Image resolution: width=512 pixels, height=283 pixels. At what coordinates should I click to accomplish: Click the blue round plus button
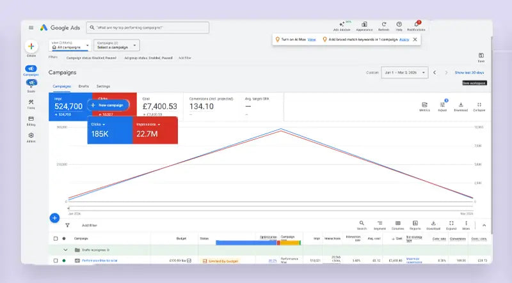(54, 218)
